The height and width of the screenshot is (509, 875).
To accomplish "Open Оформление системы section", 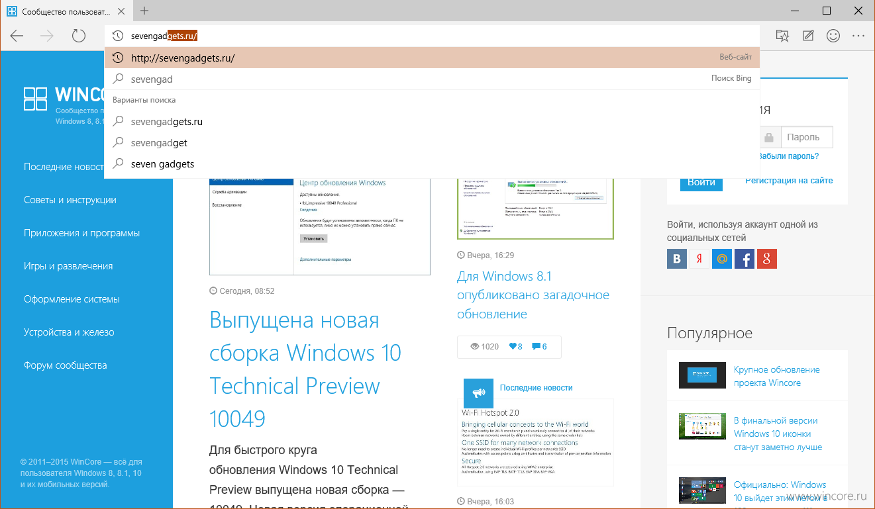I will pos(72,299).
